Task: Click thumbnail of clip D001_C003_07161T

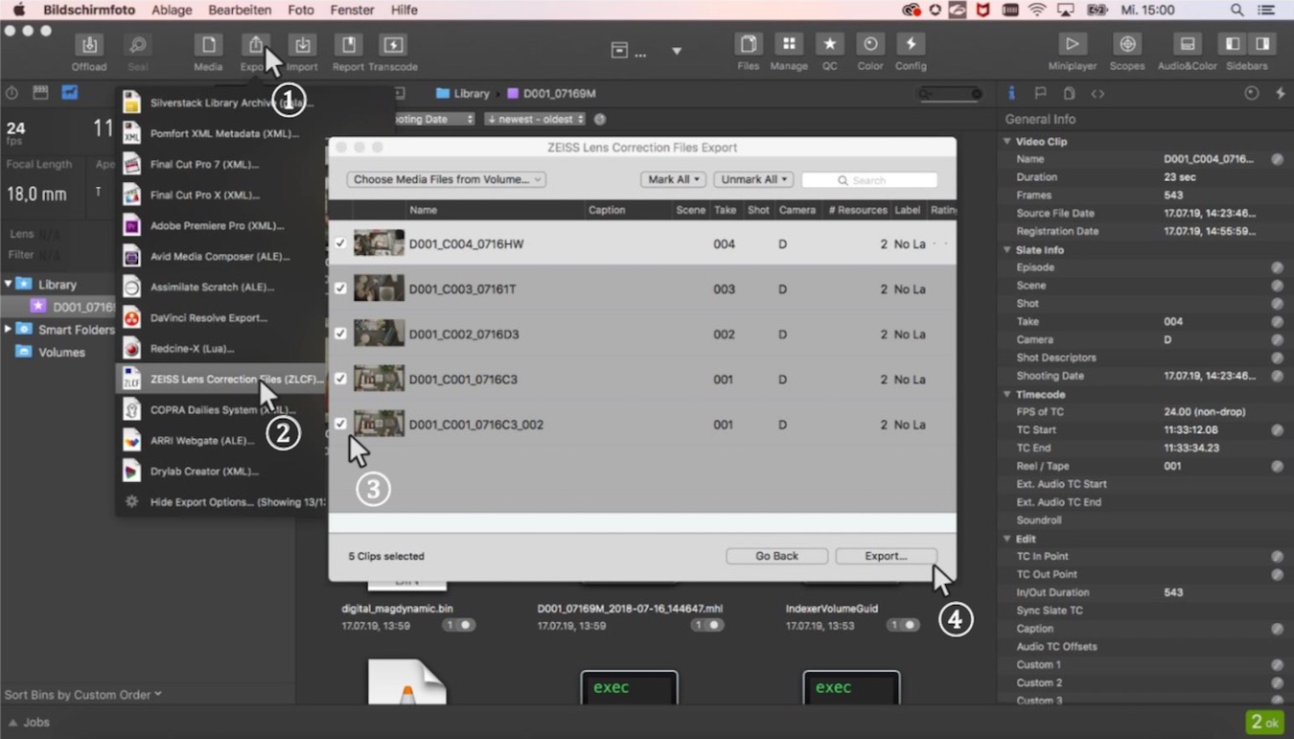Action: point(379,289)
